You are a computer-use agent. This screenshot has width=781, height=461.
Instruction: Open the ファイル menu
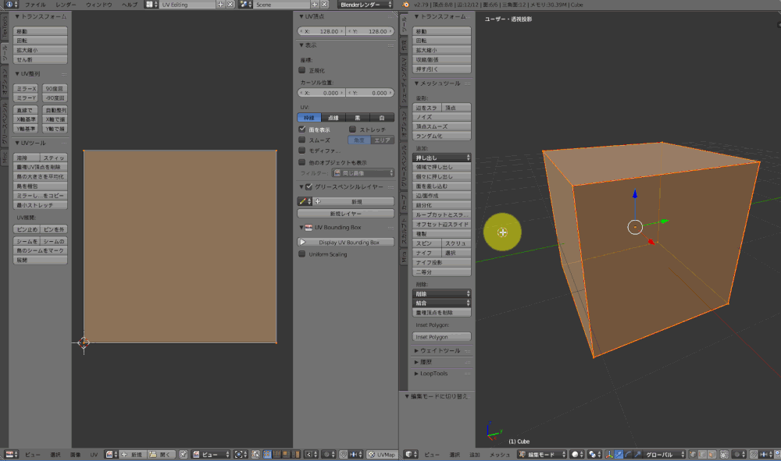tap(35, 5)
